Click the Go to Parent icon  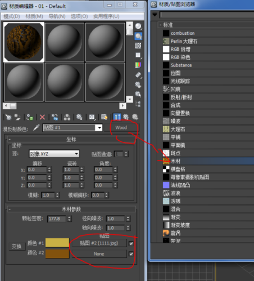click(126, 117)
